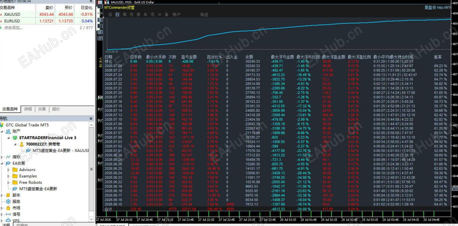Switch to the 报价 tab
The height and width of the screenshot is (226, 458).
(56, 109)
